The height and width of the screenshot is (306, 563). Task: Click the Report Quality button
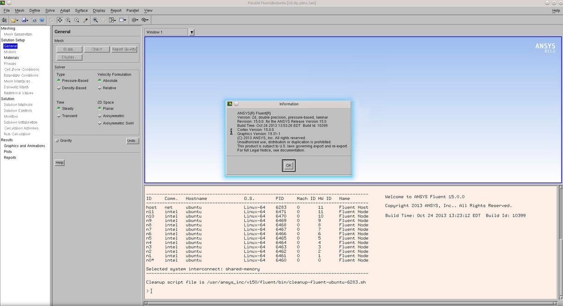click(x=124, y=49)
